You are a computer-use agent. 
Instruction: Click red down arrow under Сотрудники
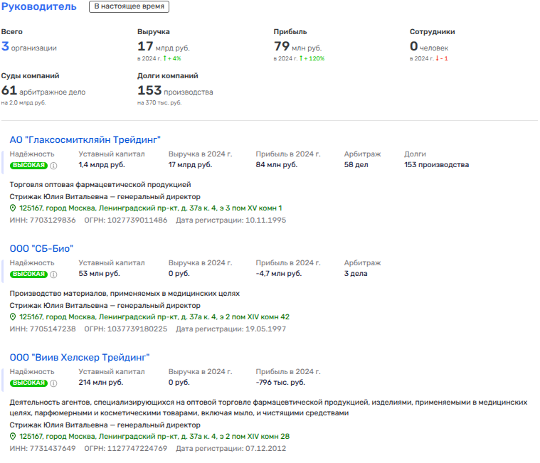coord(438,58)
